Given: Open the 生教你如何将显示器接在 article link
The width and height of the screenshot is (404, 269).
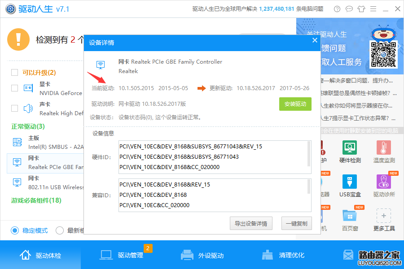Looking at the screenshot, I should (x=356, y=105).
